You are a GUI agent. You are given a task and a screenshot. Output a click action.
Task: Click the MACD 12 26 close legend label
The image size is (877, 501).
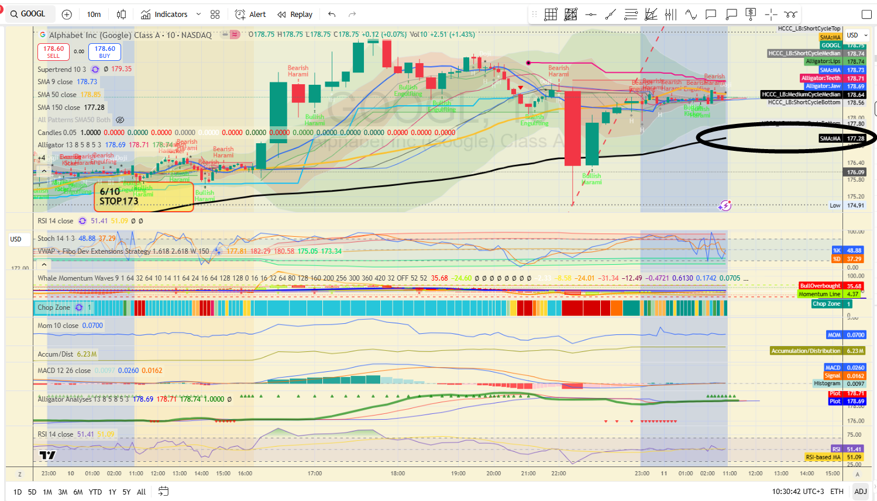click(x=64, y=371)
